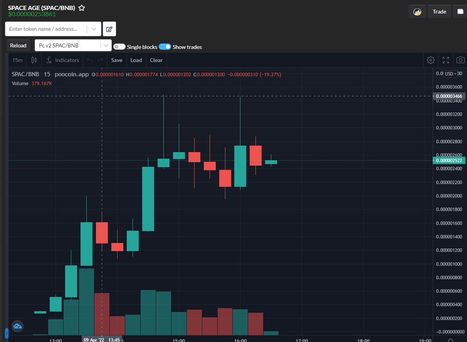This screenshot has height=342, width=467.
Task: Click the Trade button
Action: click(439, 12)
